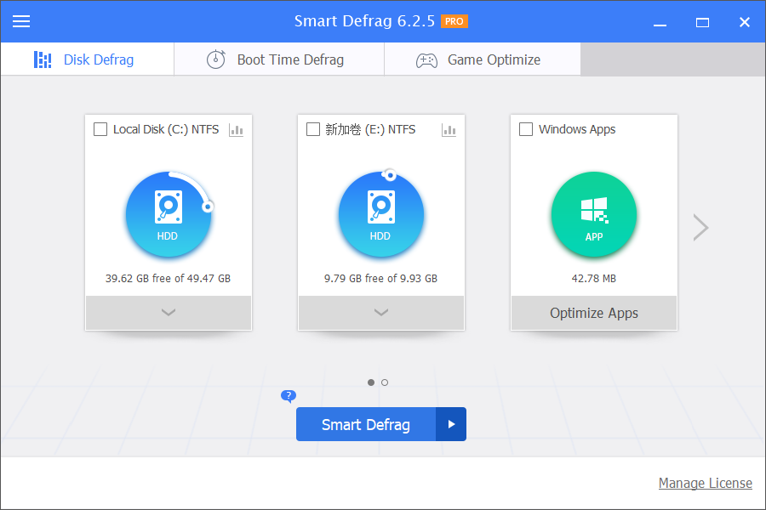Click the E: drive HDD circle
The image size is (766, 510).
click(381, 214)
